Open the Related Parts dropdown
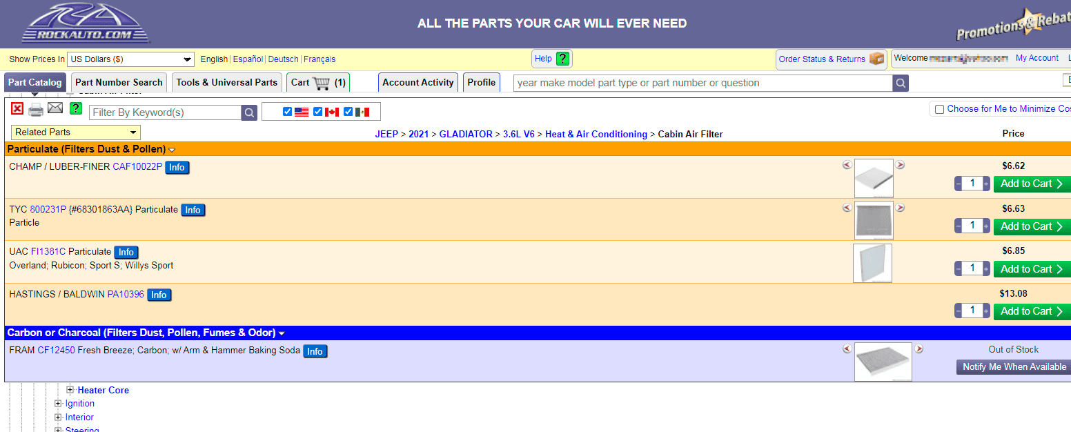This screenshot has height=432, width=1071. coord(76,132)
